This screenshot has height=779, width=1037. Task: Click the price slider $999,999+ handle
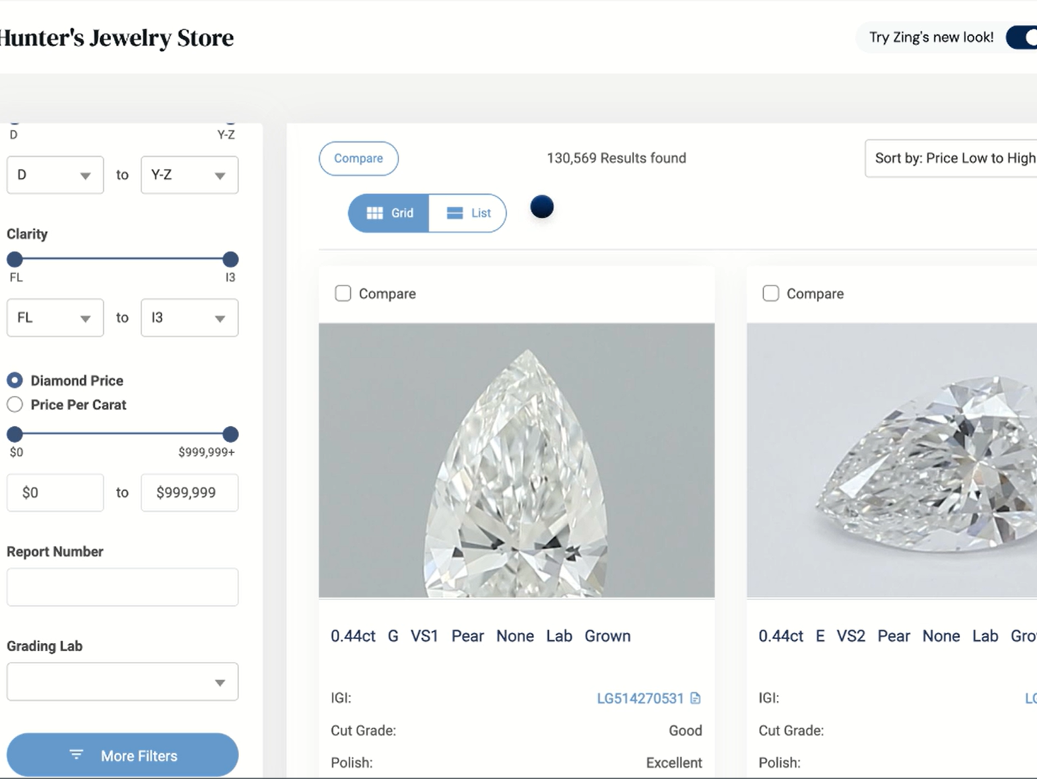point(230,434)
